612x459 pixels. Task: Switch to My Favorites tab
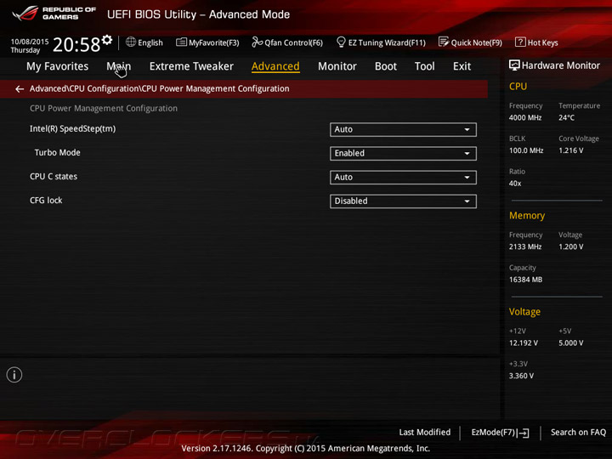(58, 66)
